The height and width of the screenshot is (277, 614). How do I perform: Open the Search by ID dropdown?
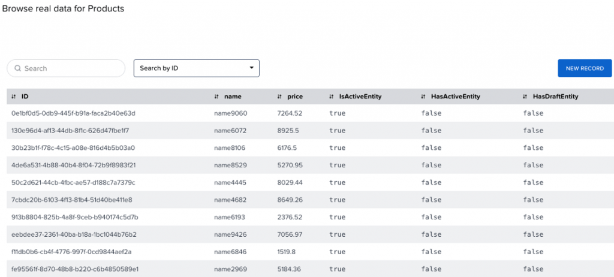(197, 68)
